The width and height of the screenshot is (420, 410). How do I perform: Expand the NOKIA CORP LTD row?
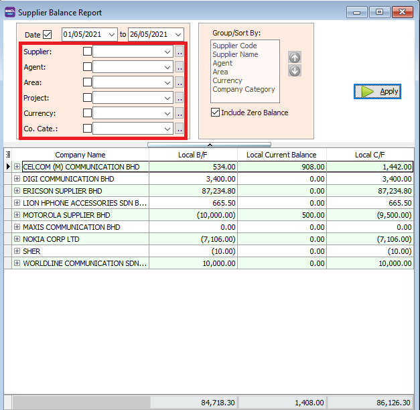[17, 239]
